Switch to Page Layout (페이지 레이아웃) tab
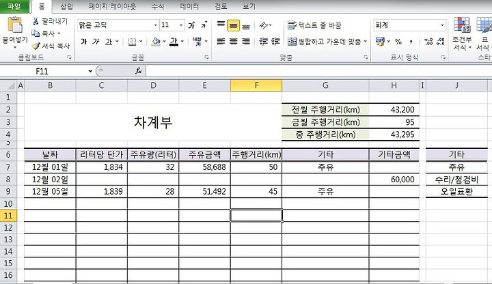 coord(112,6)
